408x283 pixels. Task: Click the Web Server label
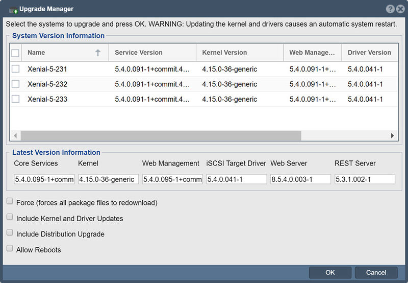tap(289, 163)
